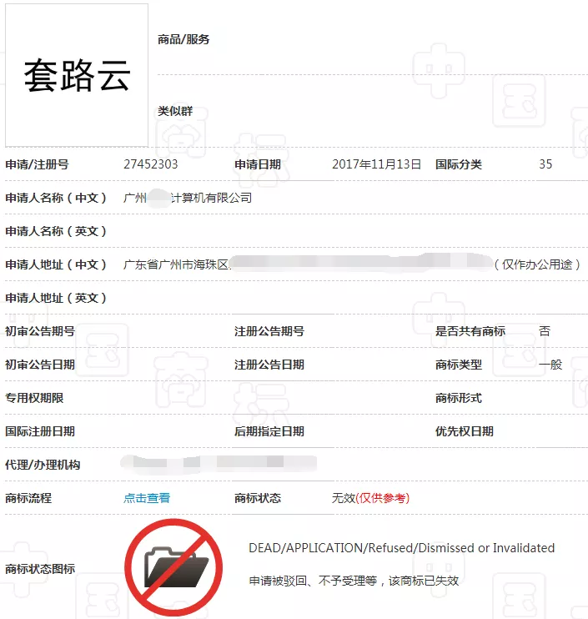Click the 申请日期 label
This screenshot has height=619, width=588.
(x=258, y=164)
